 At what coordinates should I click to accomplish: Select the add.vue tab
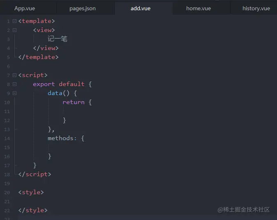[141, 8]
